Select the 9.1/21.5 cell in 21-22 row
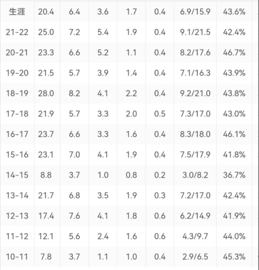 (x=195, y=33)
